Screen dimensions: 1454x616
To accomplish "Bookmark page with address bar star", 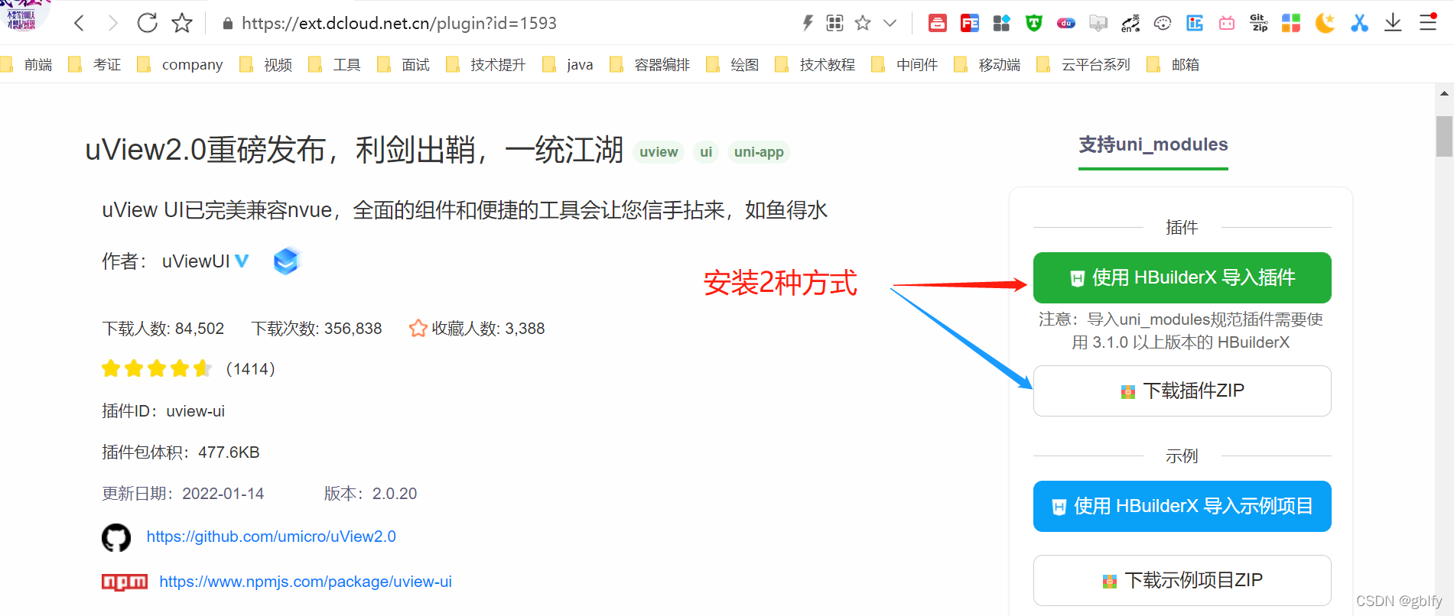I will point(863,23).
